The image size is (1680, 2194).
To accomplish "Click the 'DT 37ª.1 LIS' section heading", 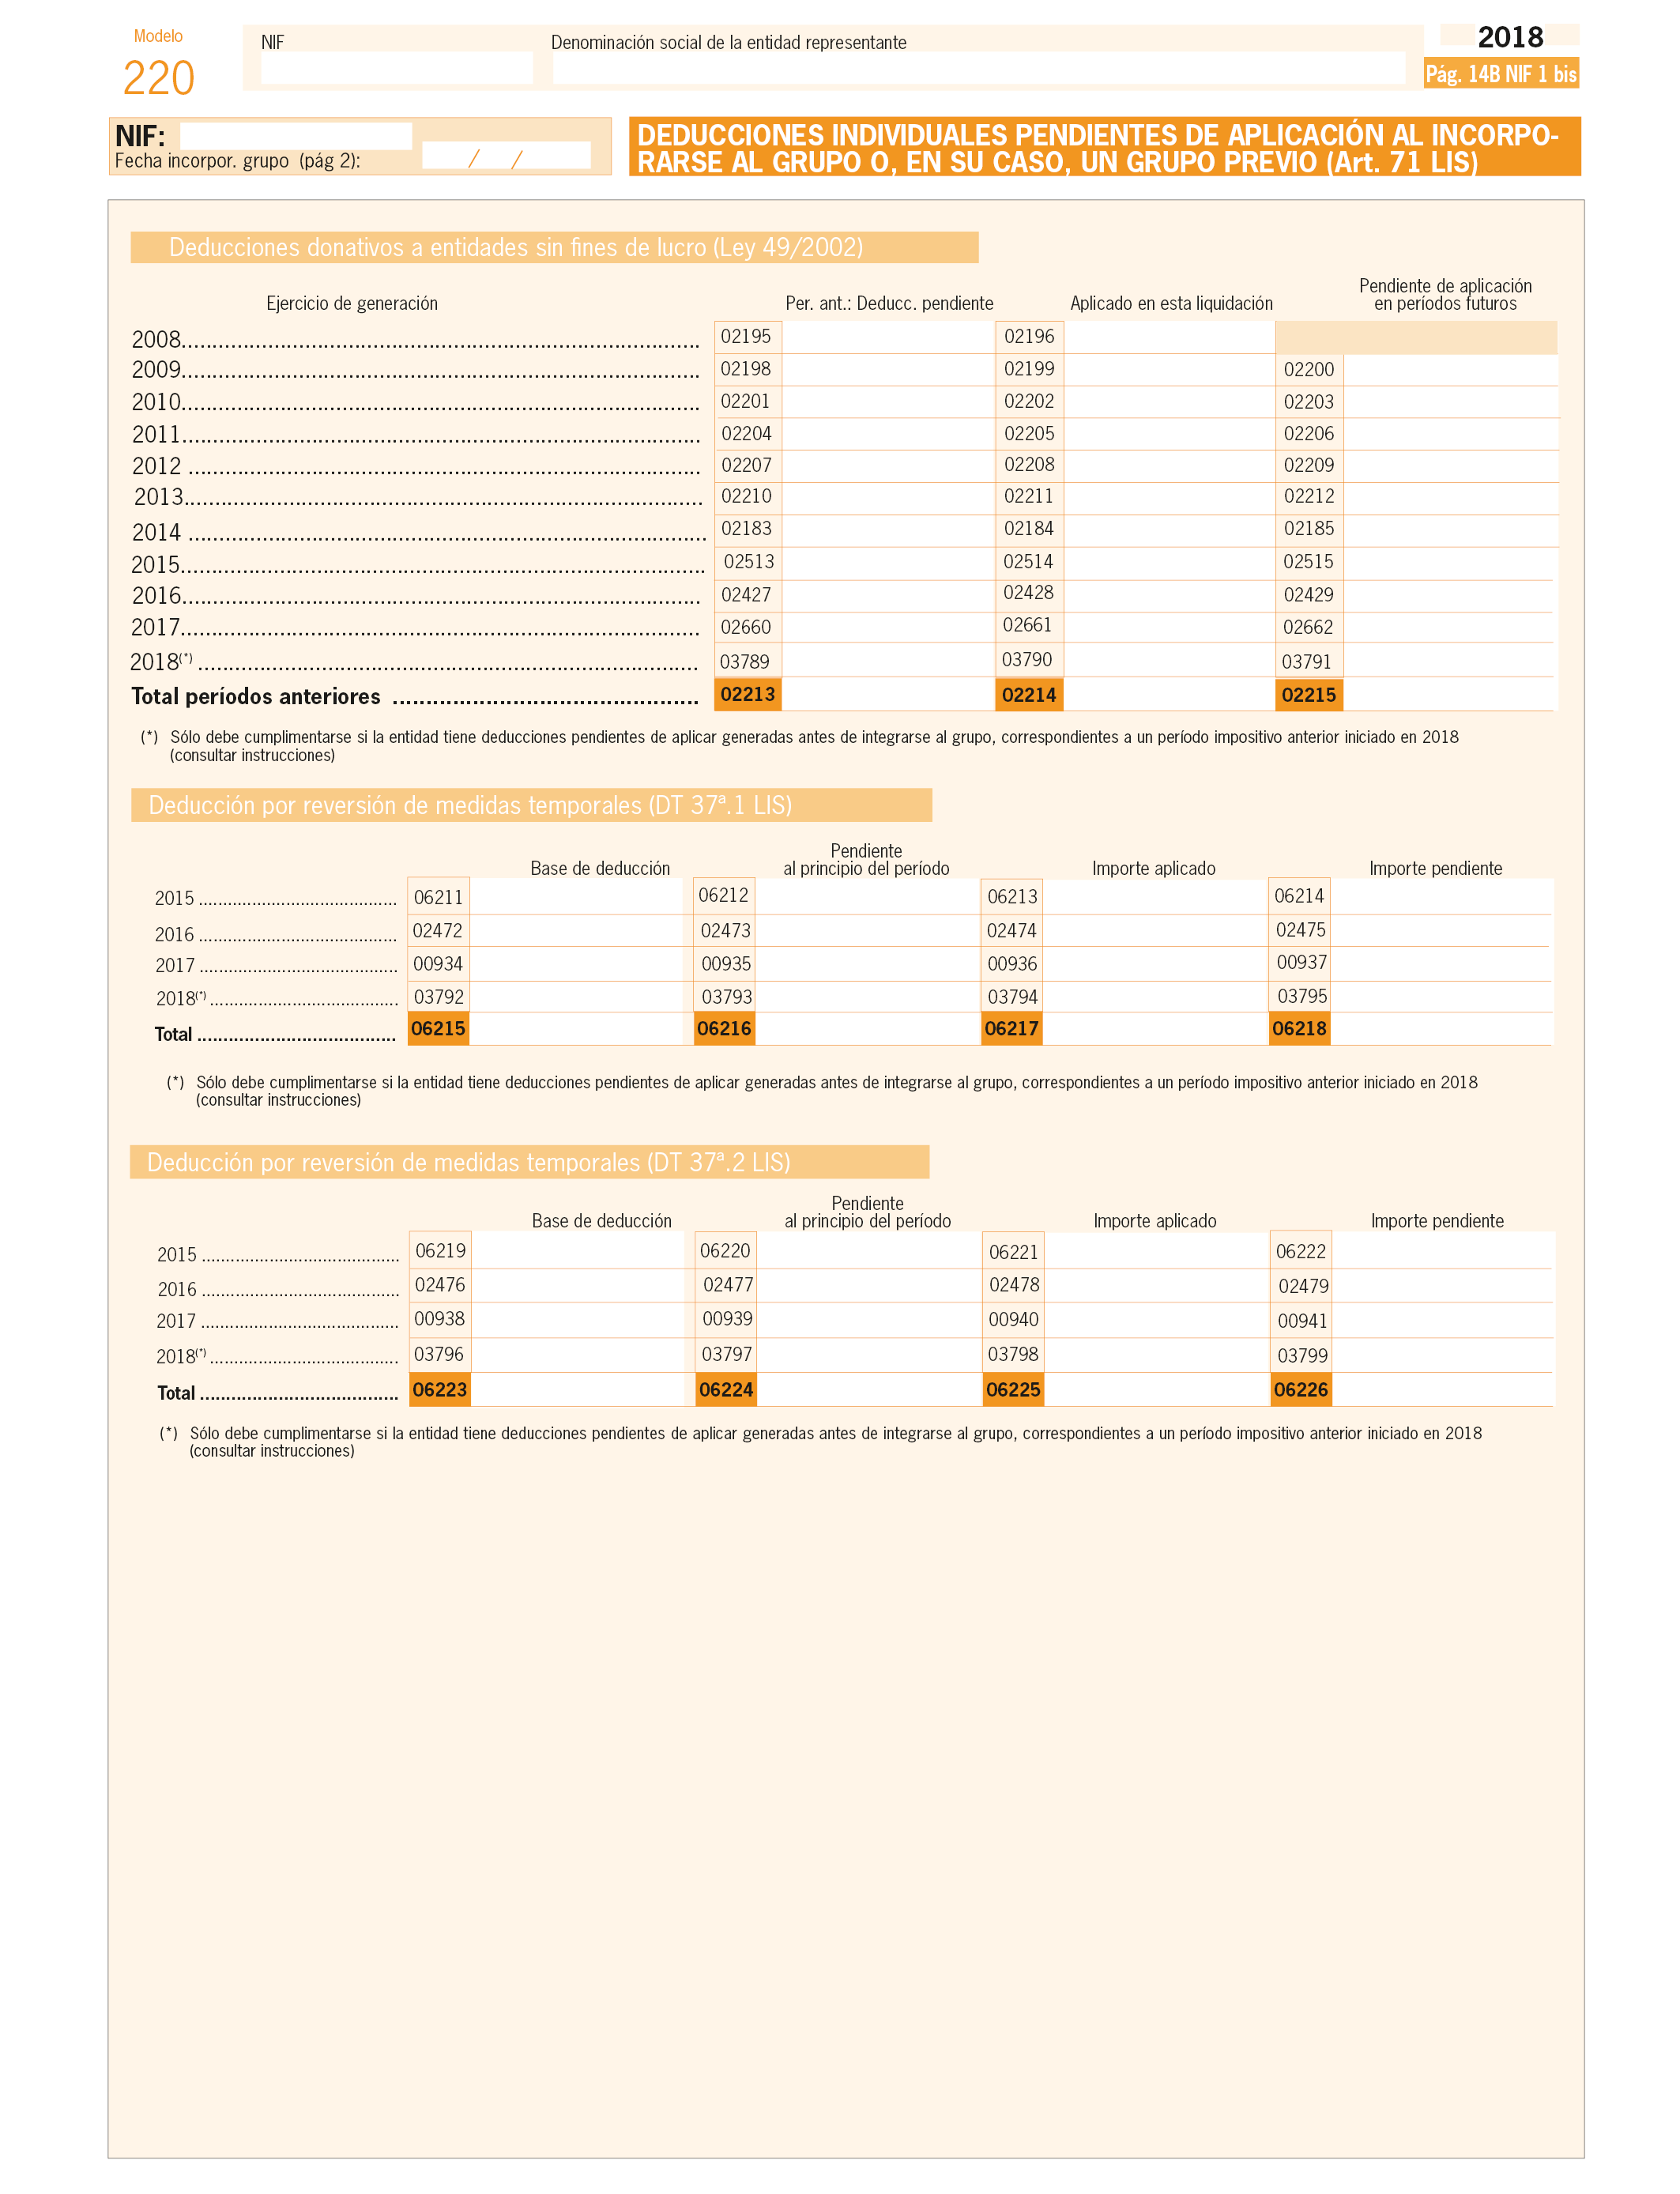I will pyautogui.click(x=531, y=805).
